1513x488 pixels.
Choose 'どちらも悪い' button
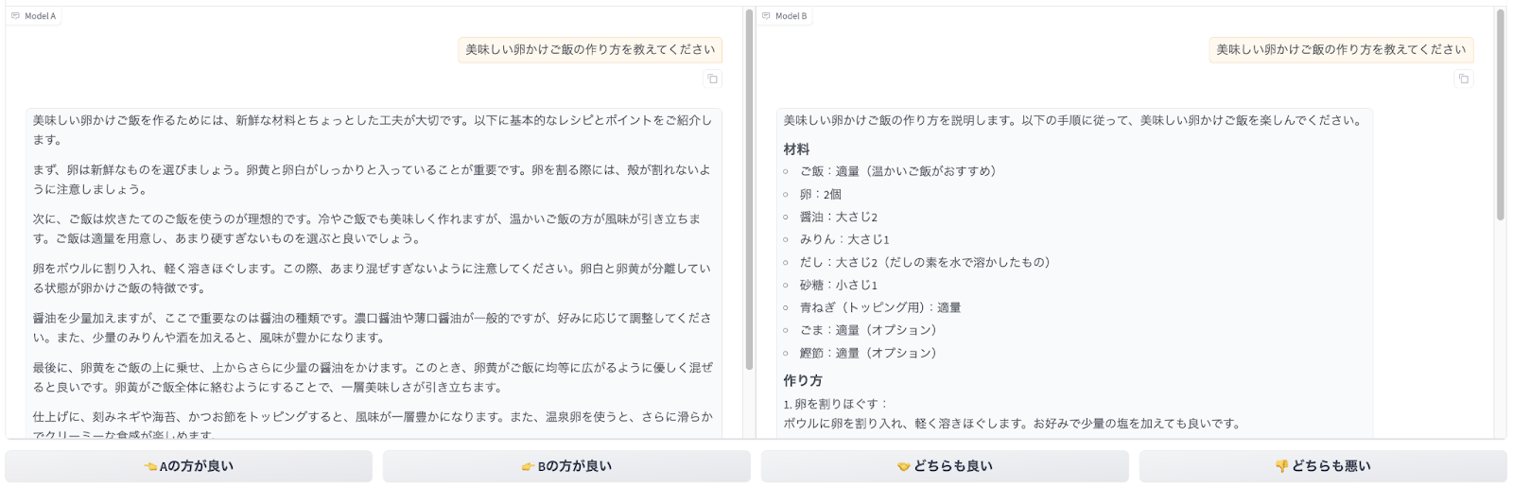point(1323,466)
